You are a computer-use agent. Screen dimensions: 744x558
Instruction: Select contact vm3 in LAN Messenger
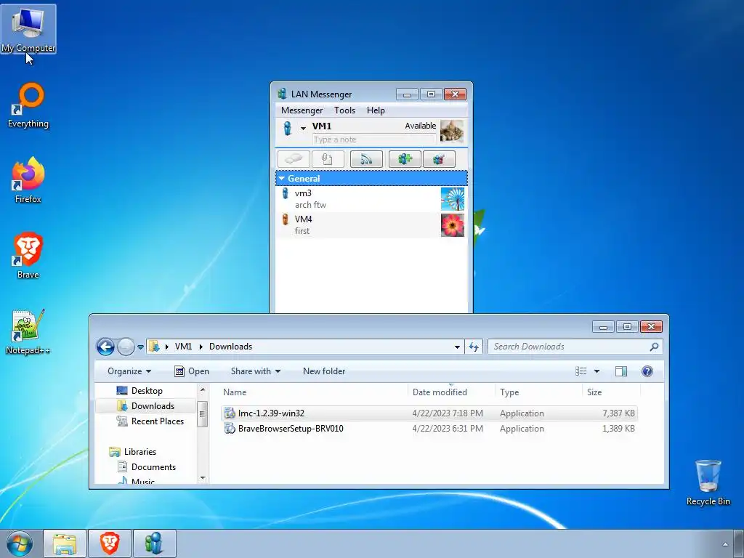coord(371,199)
